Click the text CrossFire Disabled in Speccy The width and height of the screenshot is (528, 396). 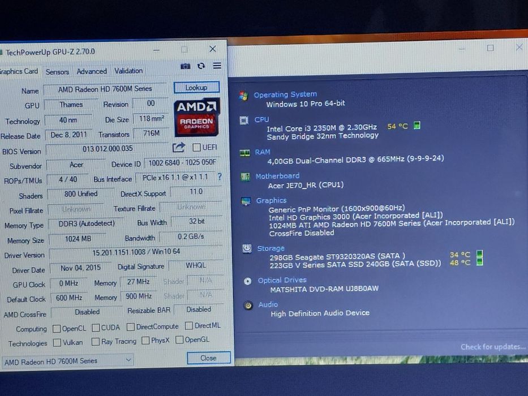[x=302, y=233]
